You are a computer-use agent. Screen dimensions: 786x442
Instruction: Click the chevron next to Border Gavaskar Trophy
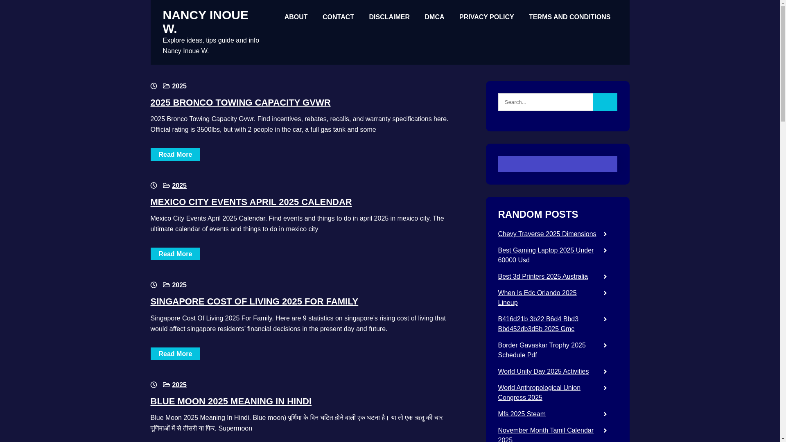(x=605, y=345)
